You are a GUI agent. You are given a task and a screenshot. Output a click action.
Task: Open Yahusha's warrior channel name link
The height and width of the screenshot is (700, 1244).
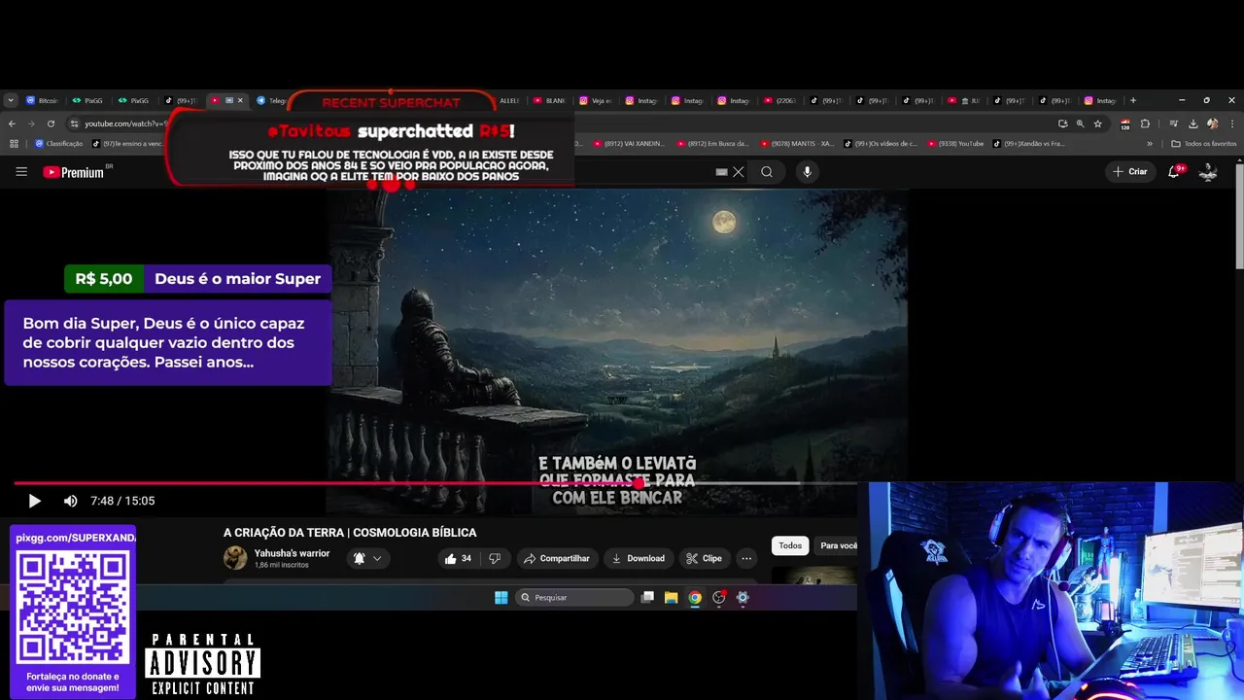292,553
